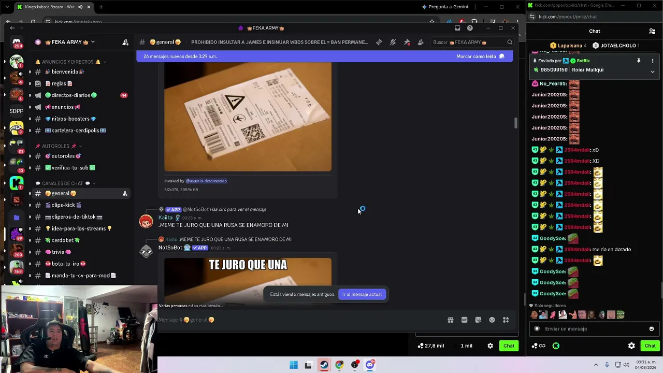Click the @usuario-desconocido mention link
Image resolution: width=663 pixels, height=373 pixels.
206,181
